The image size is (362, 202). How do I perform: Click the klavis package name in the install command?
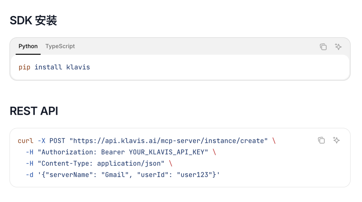(x=78, y=67)
